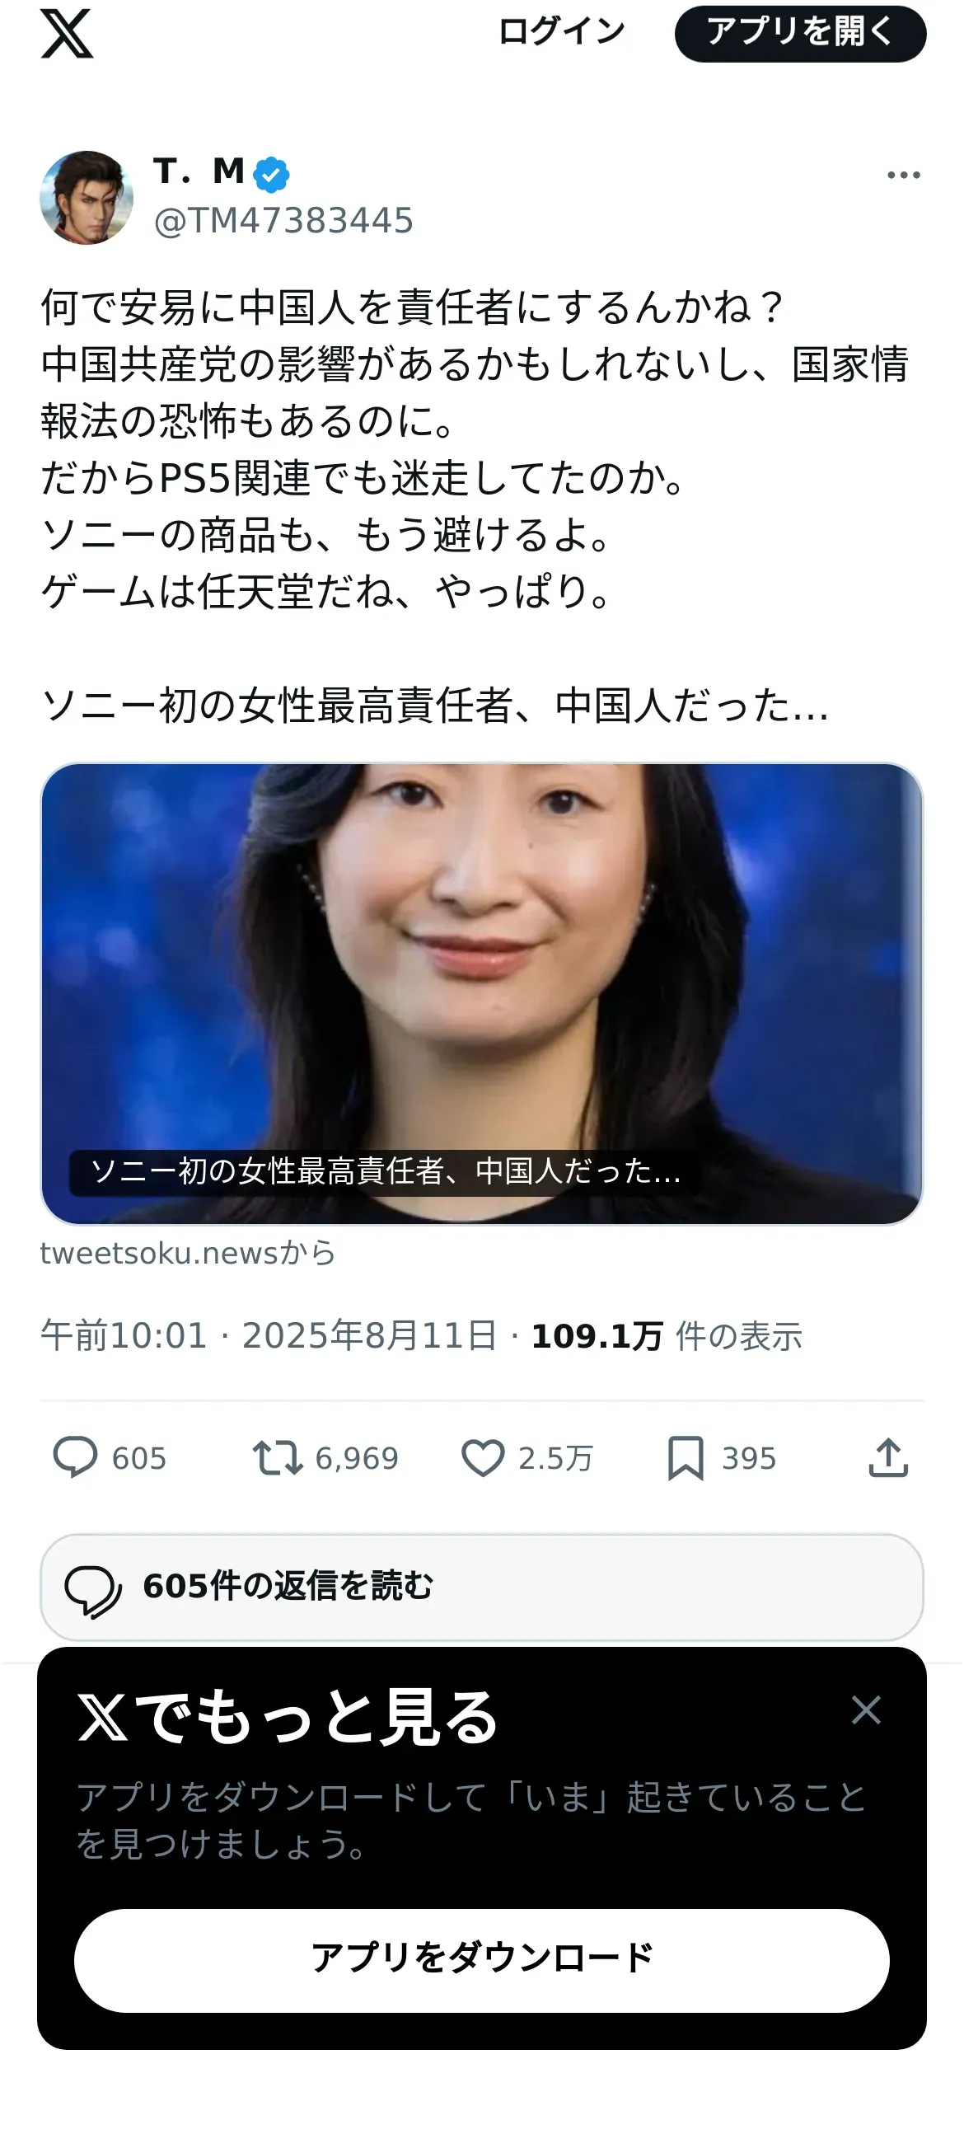The height and width of the screenshot is (2134, 964).
Task: Click the T. M display name
Action: point(199,171)
